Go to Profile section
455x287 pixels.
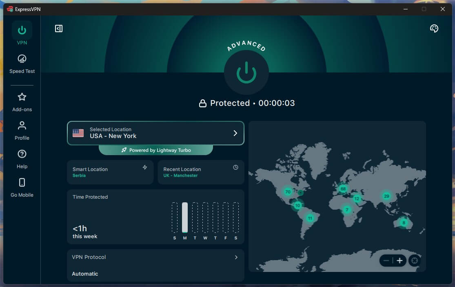click(x=22, y=131)
